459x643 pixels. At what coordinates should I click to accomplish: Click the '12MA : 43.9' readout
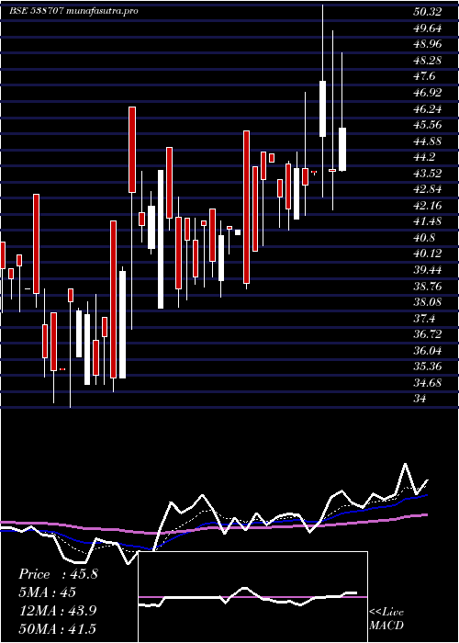(x=58, y=611)
